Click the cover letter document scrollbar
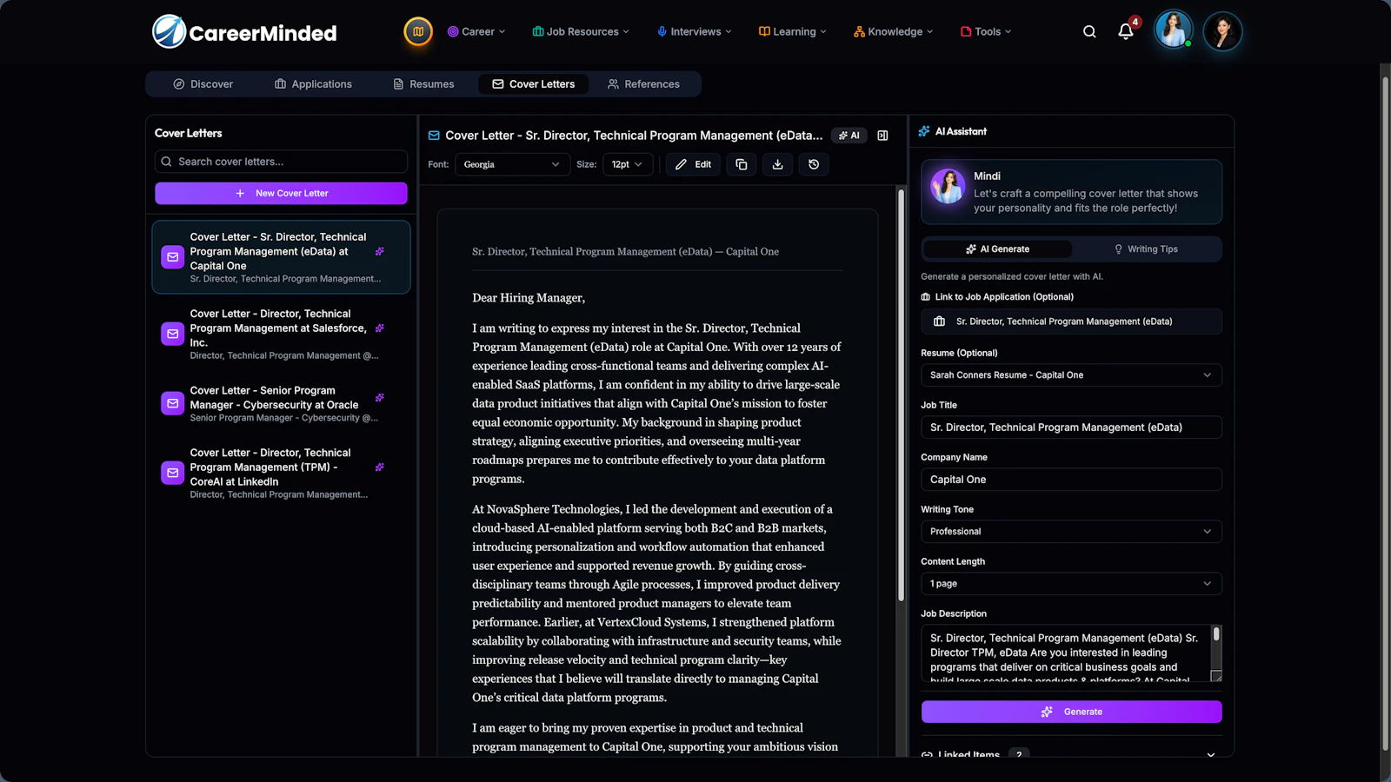The width and height of the screenshot is (1391, 782). [901, 395]
